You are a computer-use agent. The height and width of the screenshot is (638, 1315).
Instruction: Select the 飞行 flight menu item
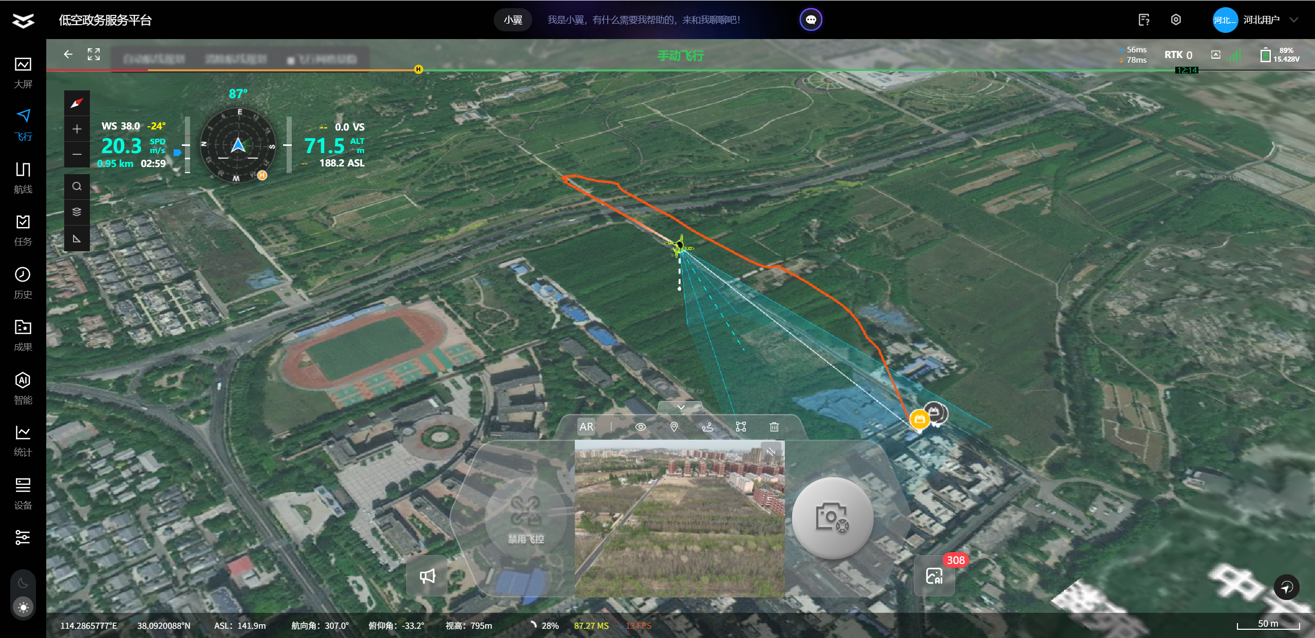(x=23, y=125)
